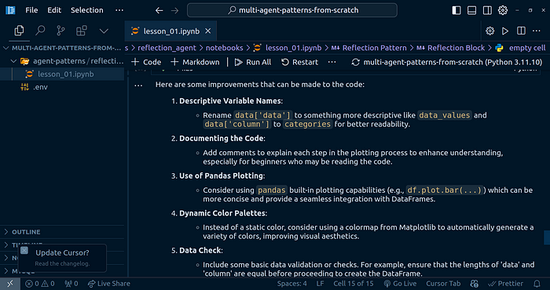The height and width of the screenshot is (290, 550).
Task: Click the notifications bell in status bar
Action: [x=537, y=284]
